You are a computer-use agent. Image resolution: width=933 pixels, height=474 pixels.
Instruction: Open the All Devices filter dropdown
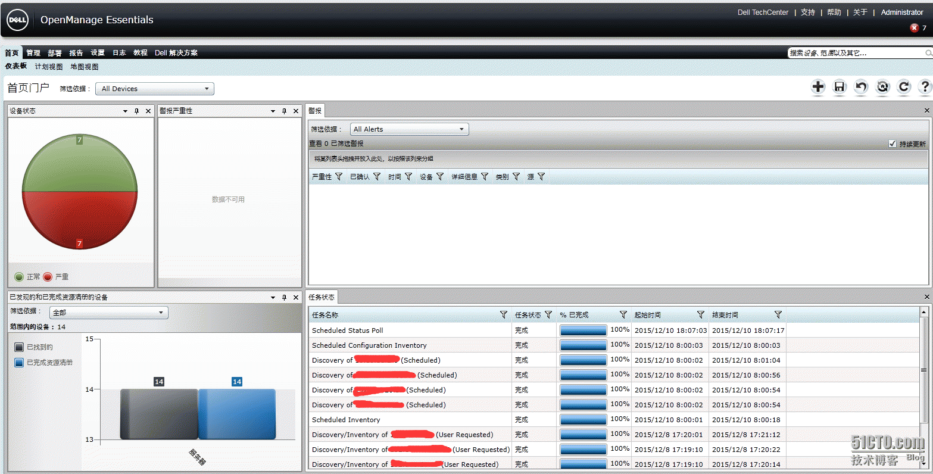click(155, 89)
